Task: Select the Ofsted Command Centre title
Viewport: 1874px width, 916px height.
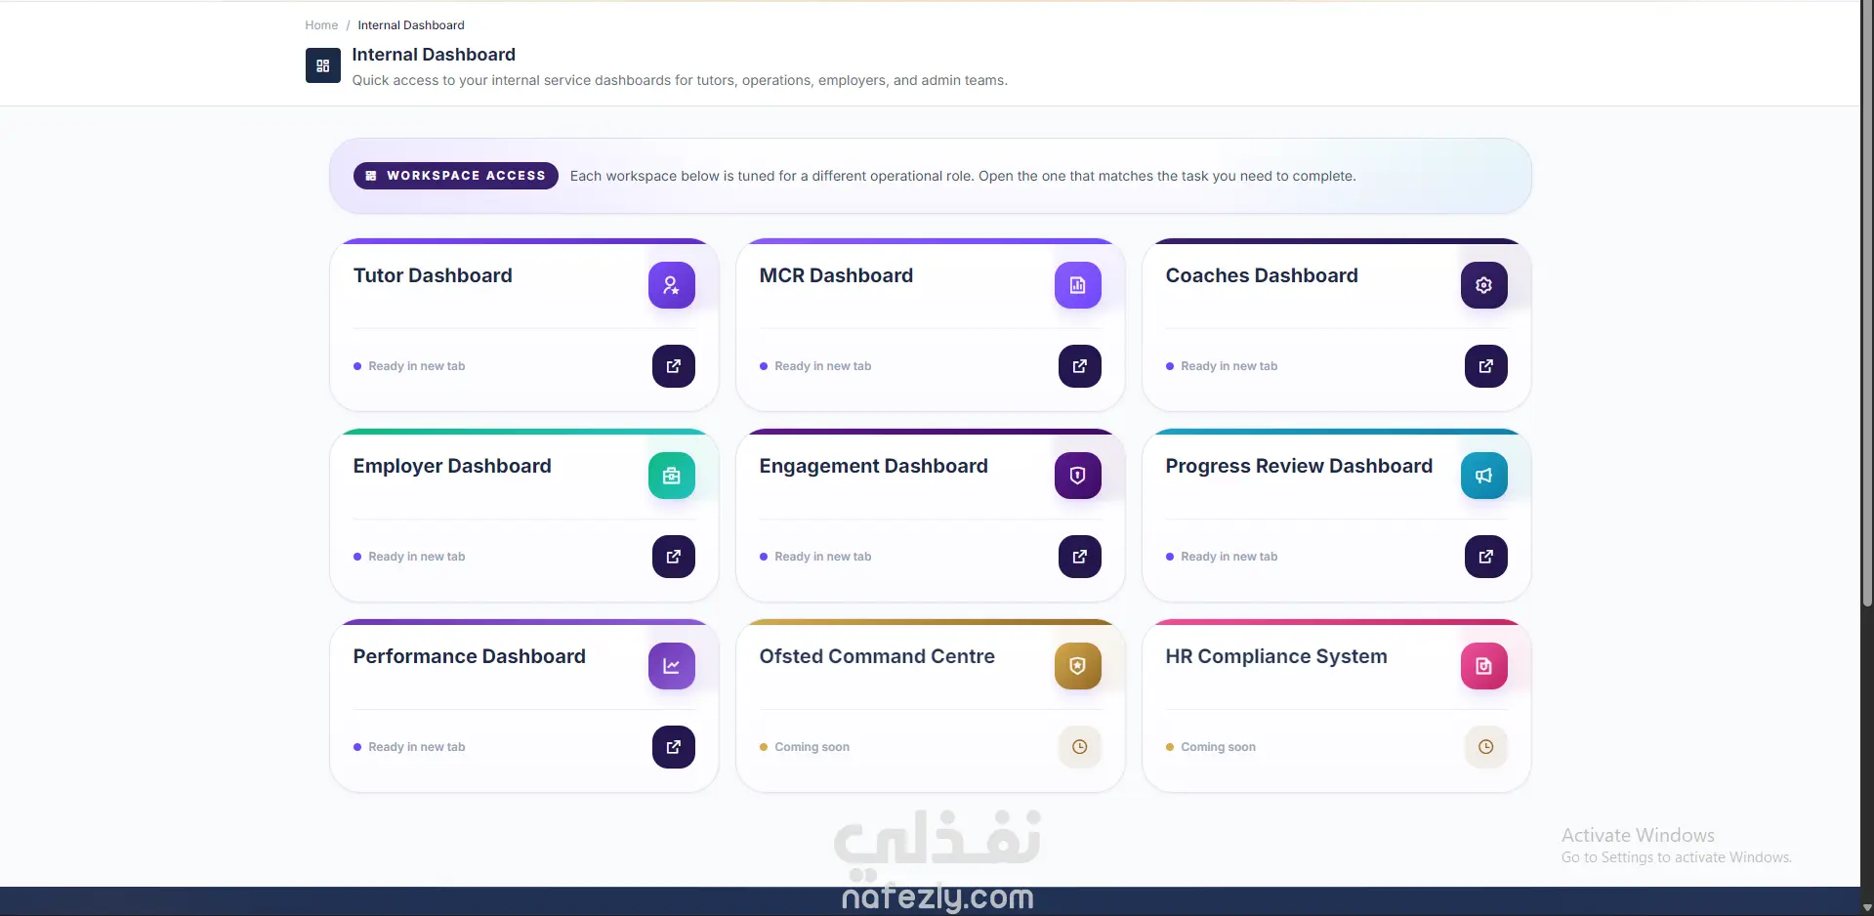Action: coord(877,656)
